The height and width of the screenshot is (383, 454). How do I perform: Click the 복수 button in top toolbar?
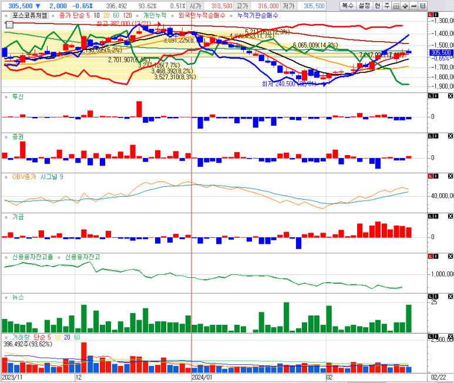pos(348,5)
